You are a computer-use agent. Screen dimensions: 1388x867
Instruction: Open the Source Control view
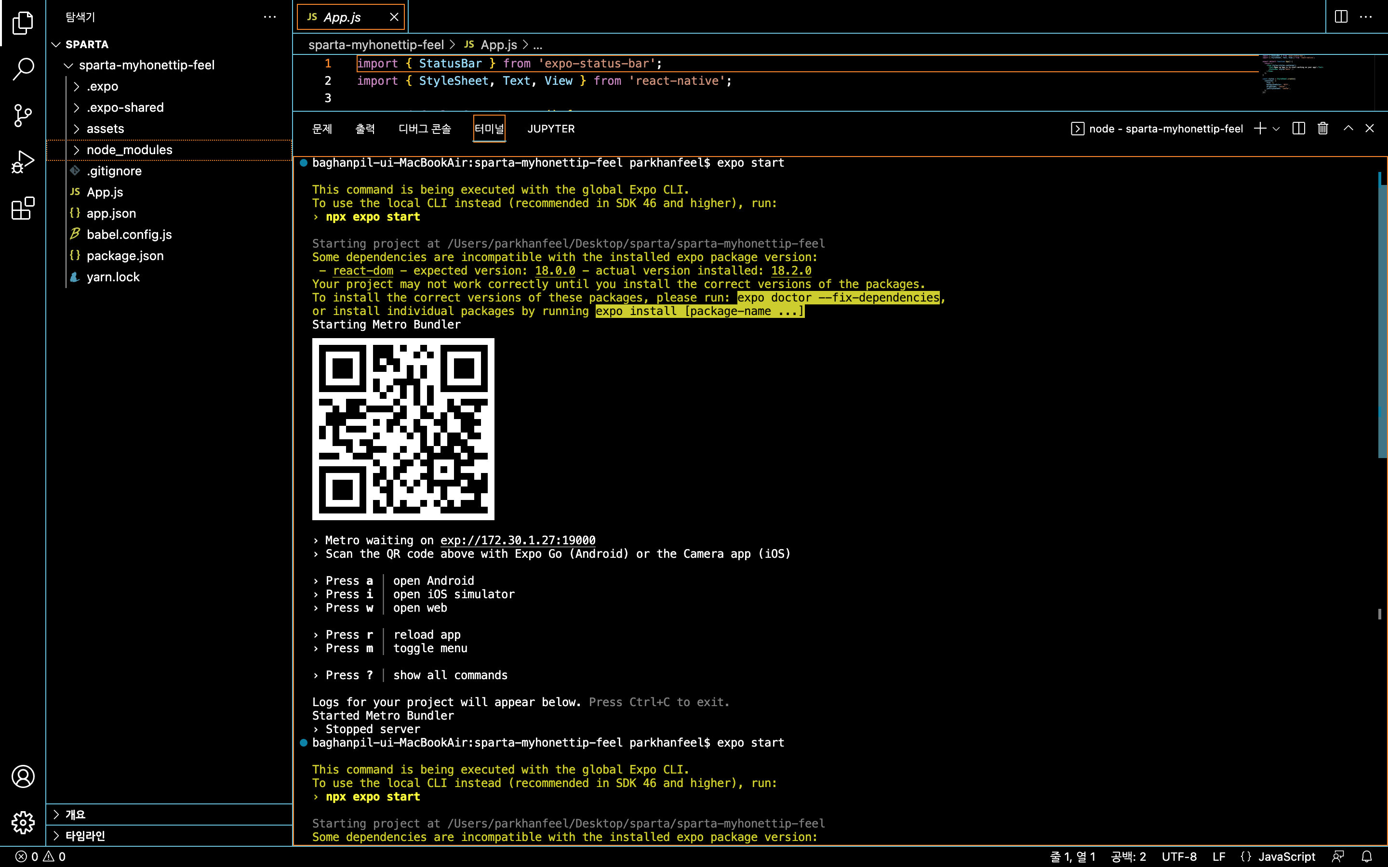[x=23, y=115]
